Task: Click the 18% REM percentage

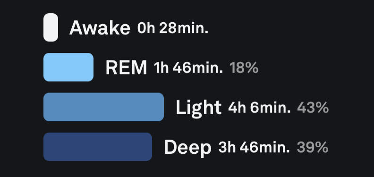Action: tap(244, 68)
